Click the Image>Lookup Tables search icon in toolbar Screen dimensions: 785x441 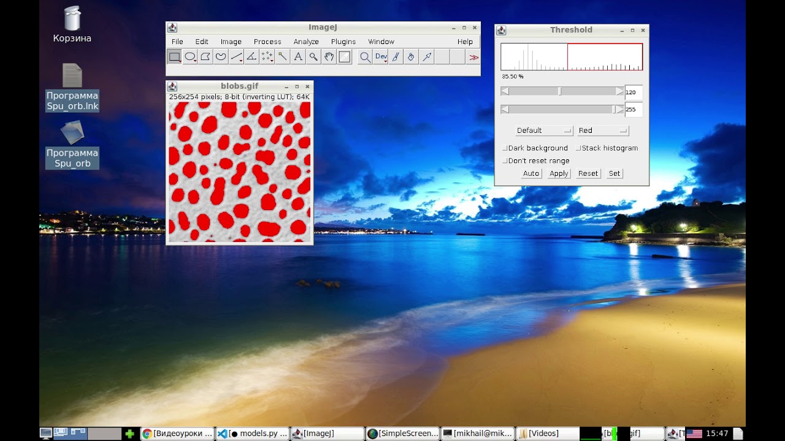pos(365,57)
